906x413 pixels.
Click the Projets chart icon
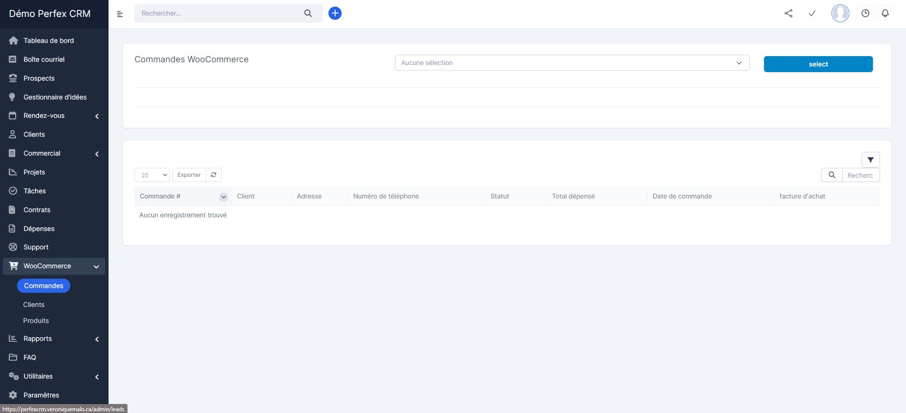(x=13, y=172)
